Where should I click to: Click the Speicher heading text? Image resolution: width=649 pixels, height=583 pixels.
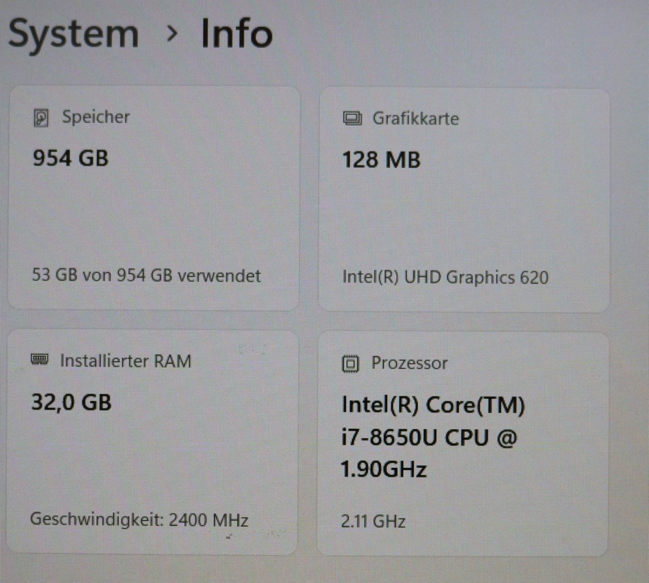(95, 117)
